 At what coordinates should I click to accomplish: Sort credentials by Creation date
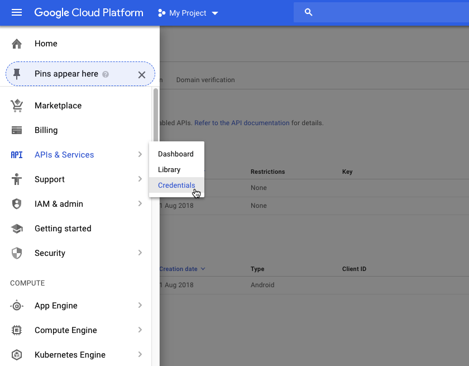(x=178, y=268)
